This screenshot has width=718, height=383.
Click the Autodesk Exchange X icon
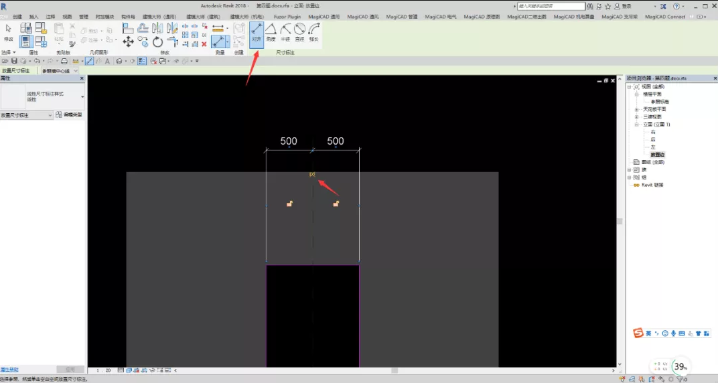click(663, 7)
